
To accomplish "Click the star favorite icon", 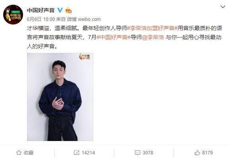I will [19, 153].
